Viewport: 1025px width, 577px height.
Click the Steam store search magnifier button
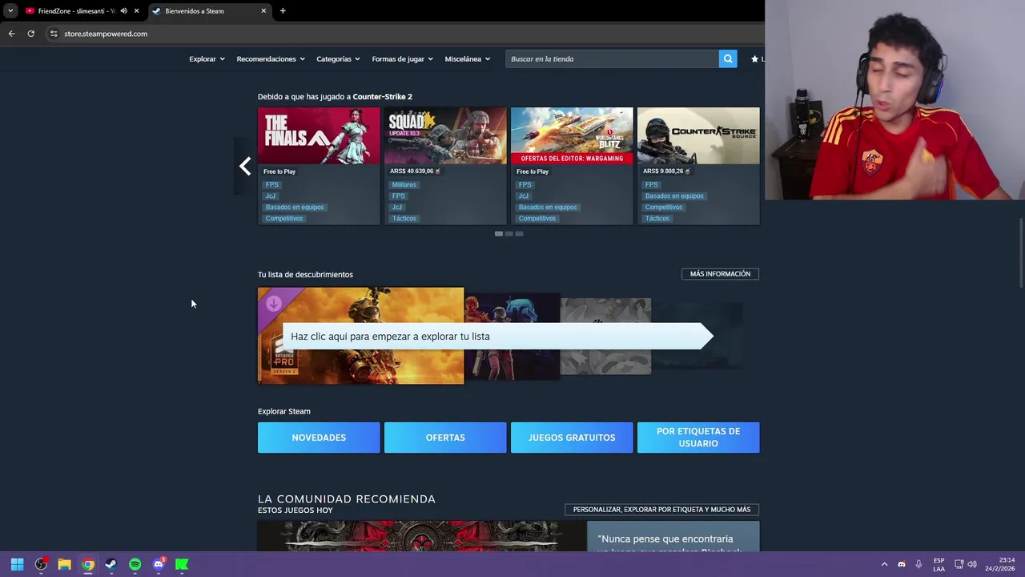click(x=728, y=59)
